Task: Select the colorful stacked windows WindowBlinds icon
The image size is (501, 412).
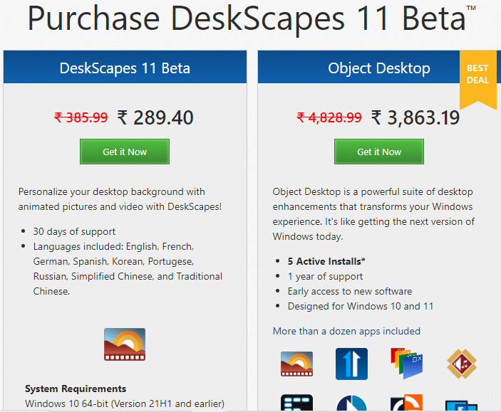Action: pyautogui.click(x=406, y=363)
